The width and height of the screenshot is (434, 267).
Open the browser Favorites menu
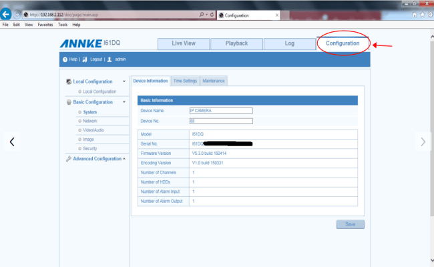(45, 25)
